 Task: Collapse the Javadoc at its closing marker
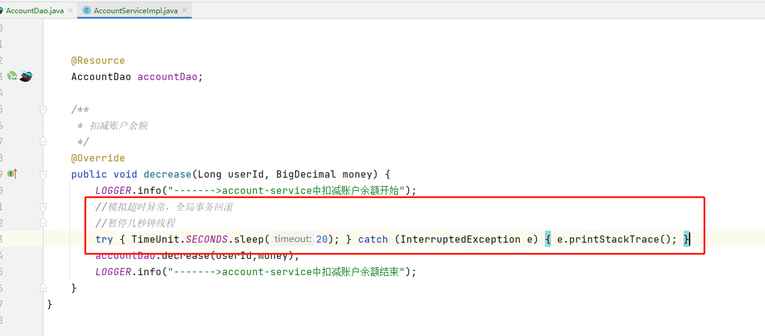point(43,142)
